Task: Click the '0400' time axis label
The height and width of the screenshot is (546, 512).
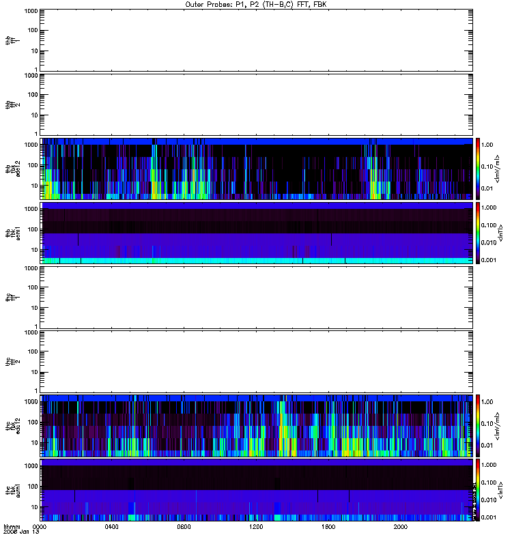Action: [111, 527]
